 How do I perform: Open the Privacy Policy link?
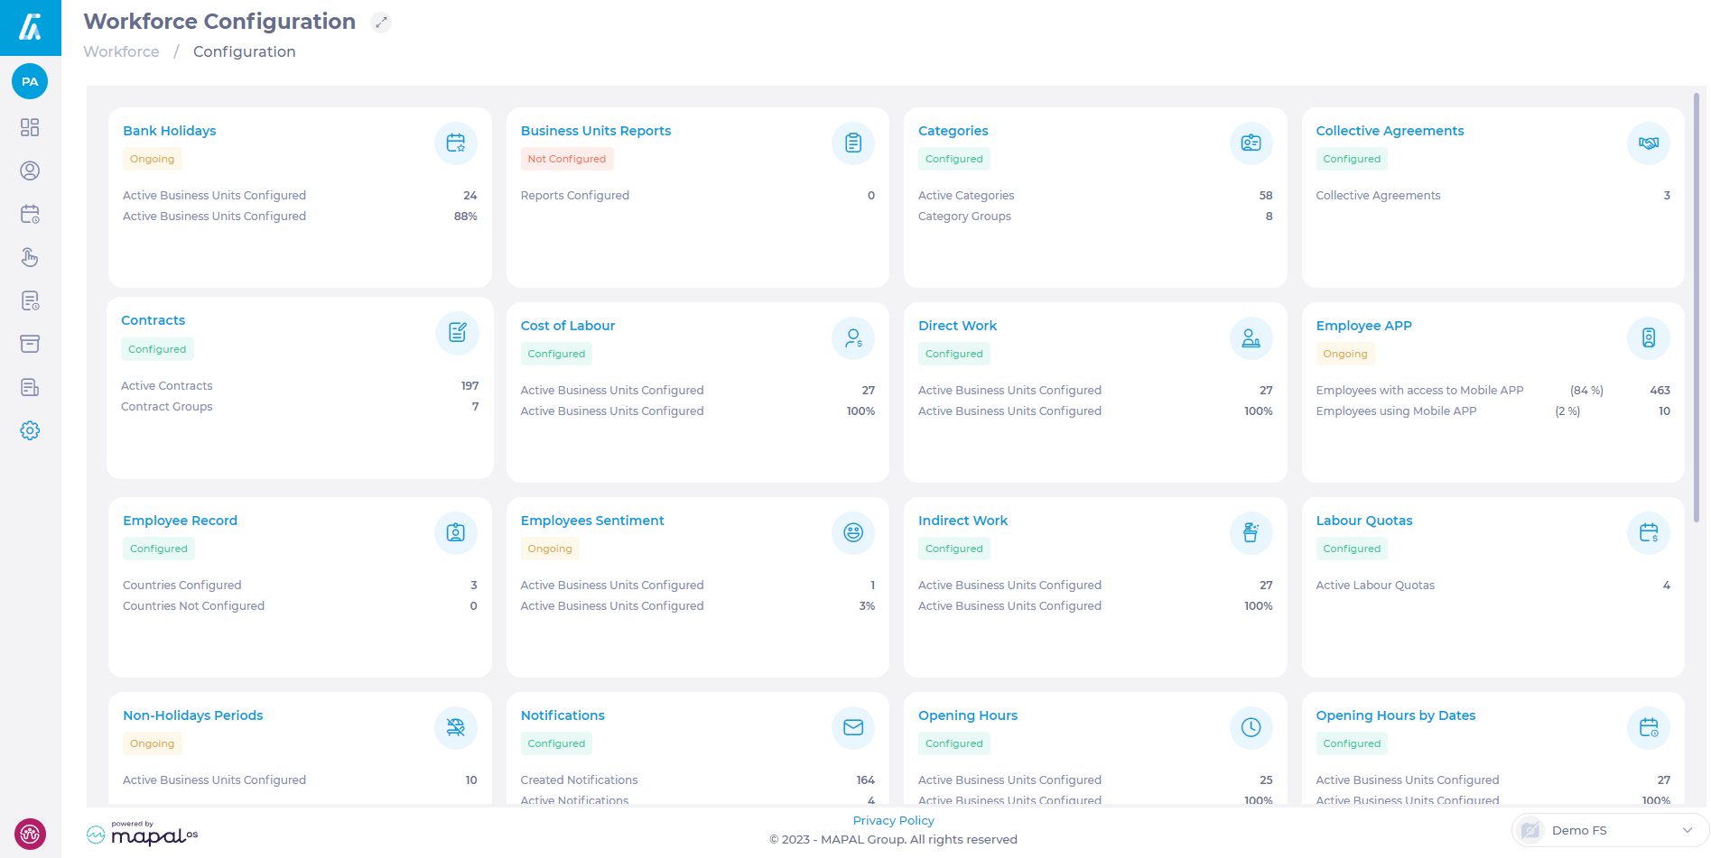[893, 820]
